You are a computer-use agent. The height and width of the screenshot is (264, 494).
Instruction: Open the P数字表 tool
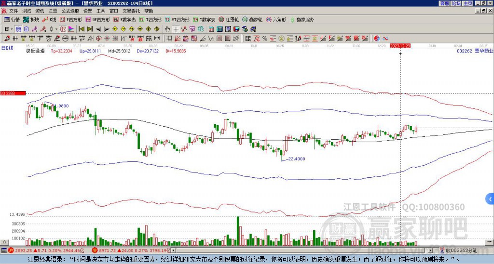(124, 19)
